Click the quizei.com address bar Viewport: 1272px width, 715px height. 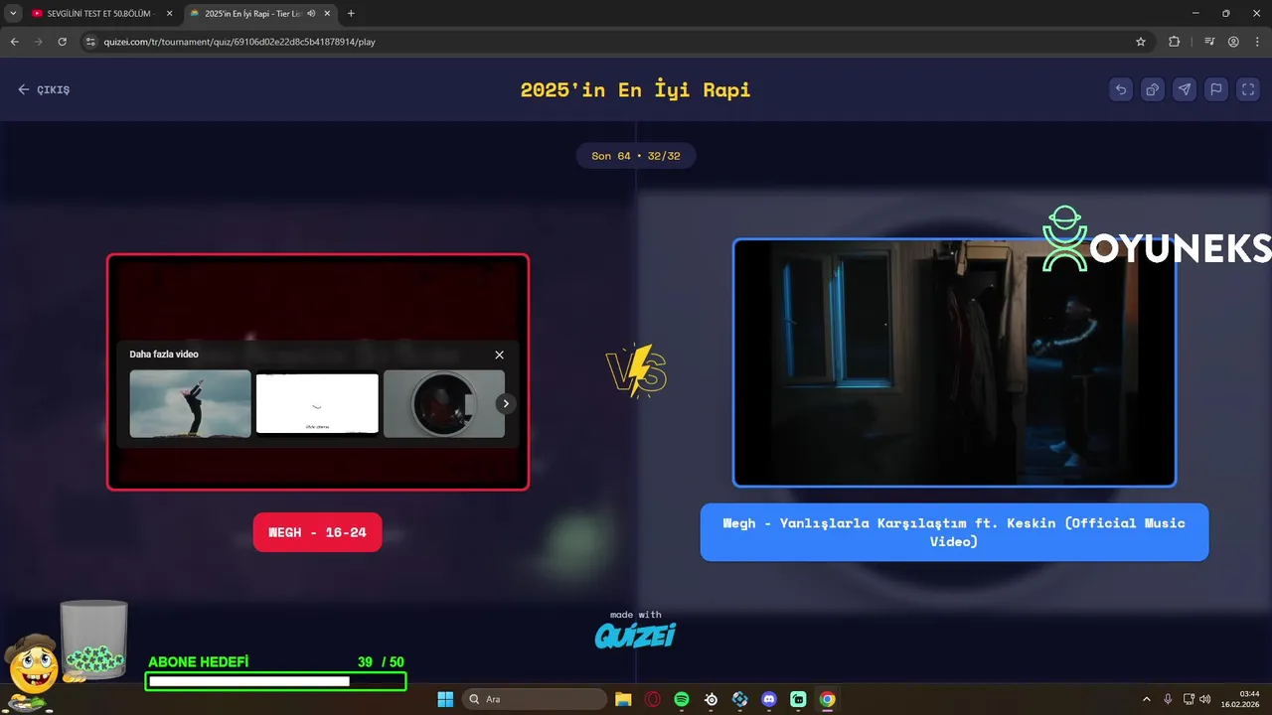click(616, 42)
